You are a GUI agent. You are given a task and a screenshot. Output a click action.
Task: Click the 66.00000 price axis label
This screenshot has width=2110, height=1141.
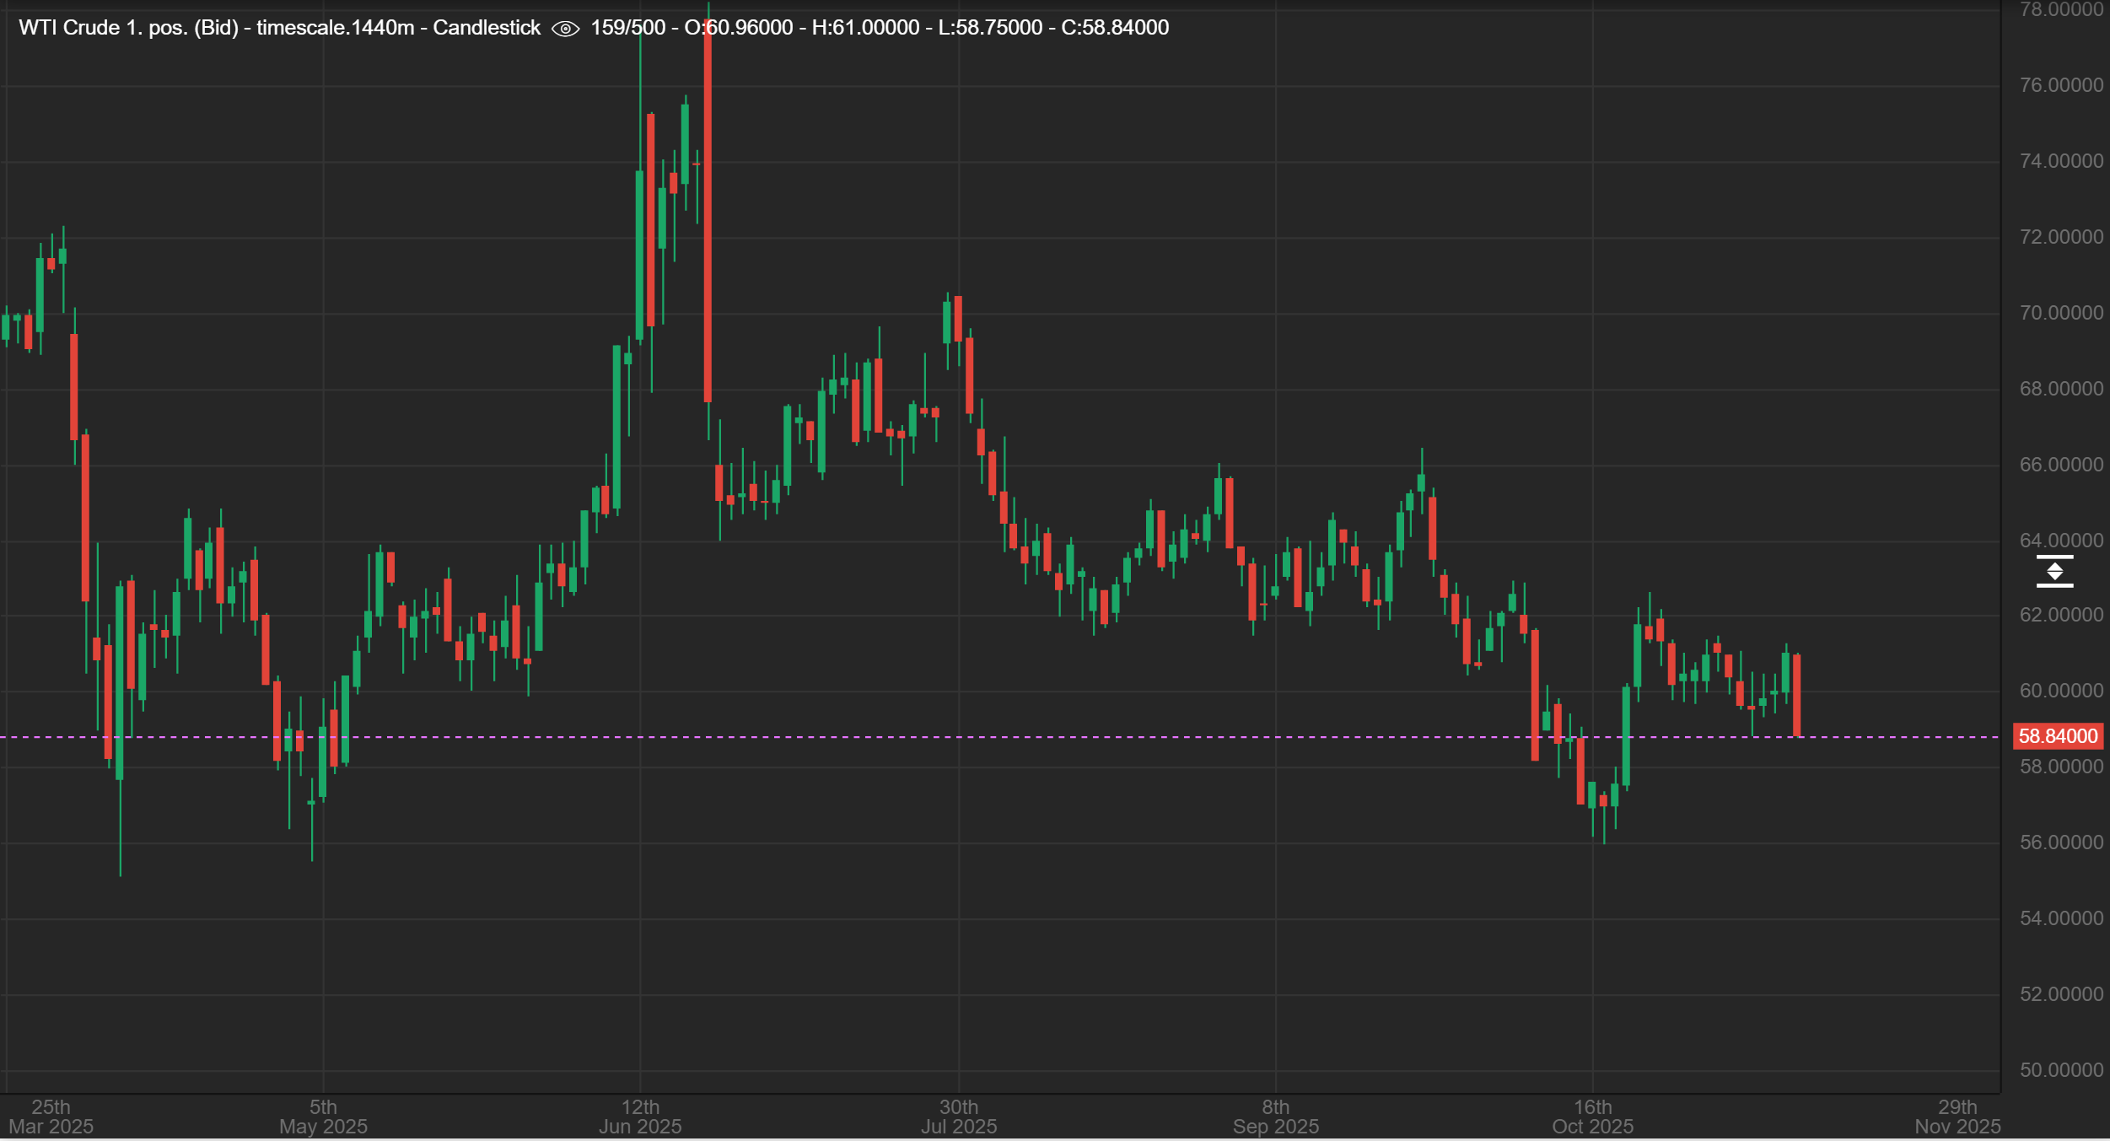(x=2061, y=465)
